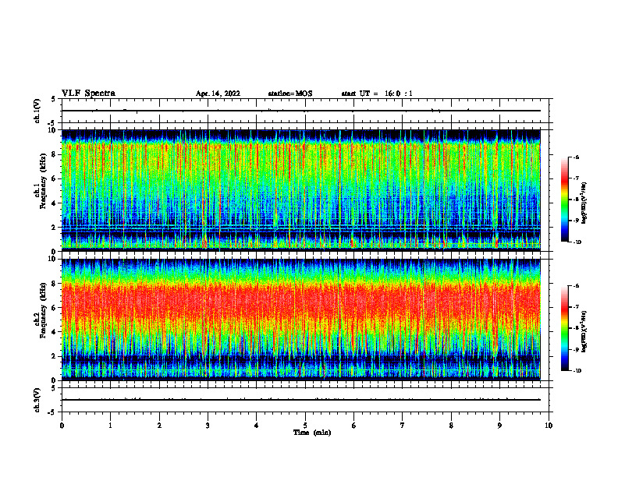Click the "2" kHz tick of ch.2 axis
The width and height of the screenshot is (618, 477).
pyautogui.click(x=55, y=356)
